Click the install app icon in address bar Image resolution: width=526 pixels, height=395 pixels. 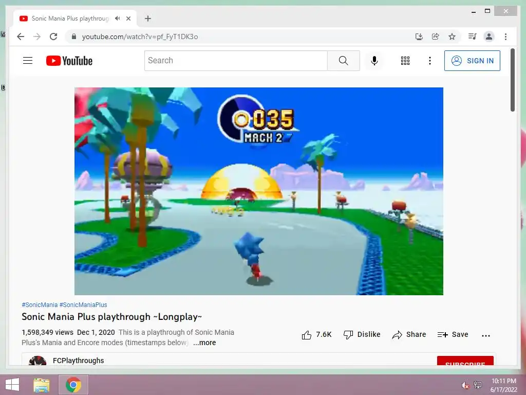pos(419,37)
